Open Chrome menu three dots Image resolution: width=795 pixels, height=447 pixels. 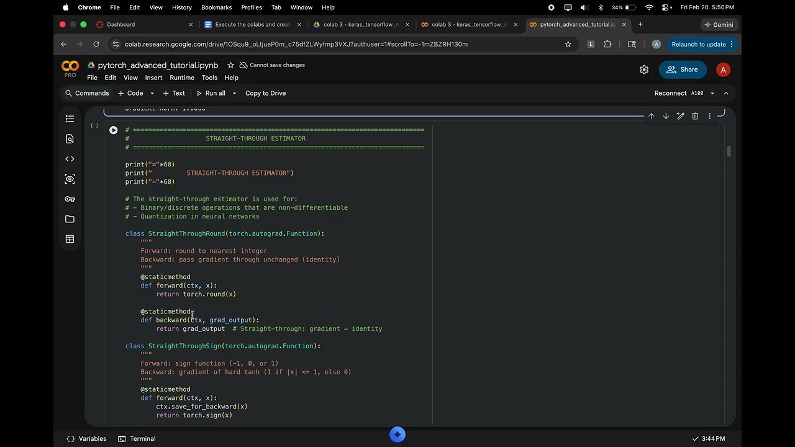(732, 44)
